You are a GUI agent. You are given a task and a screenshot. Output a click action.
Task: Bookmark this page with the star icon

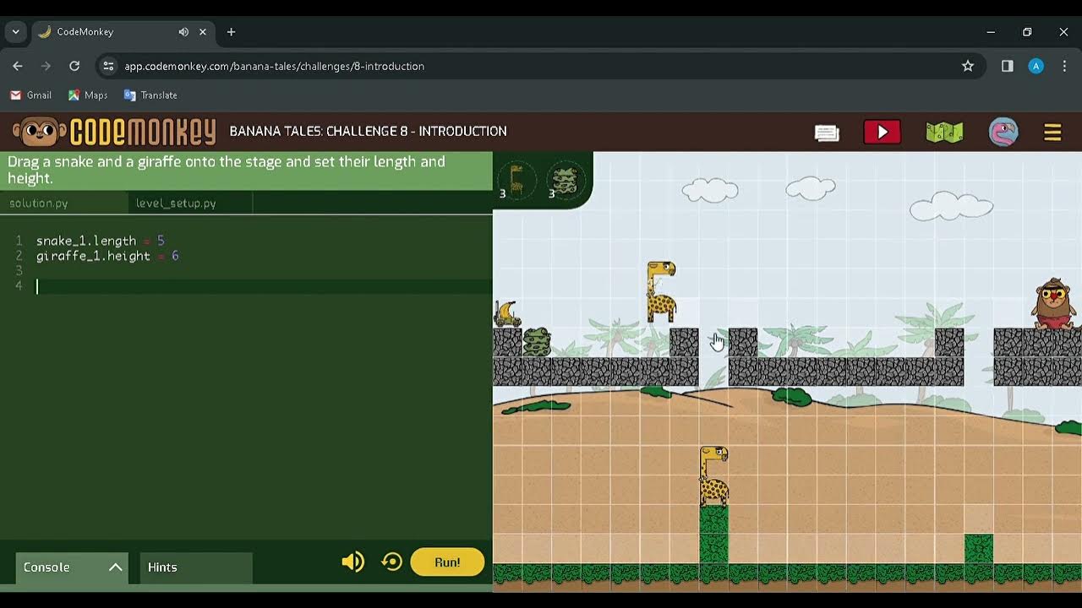coord(968,66)
